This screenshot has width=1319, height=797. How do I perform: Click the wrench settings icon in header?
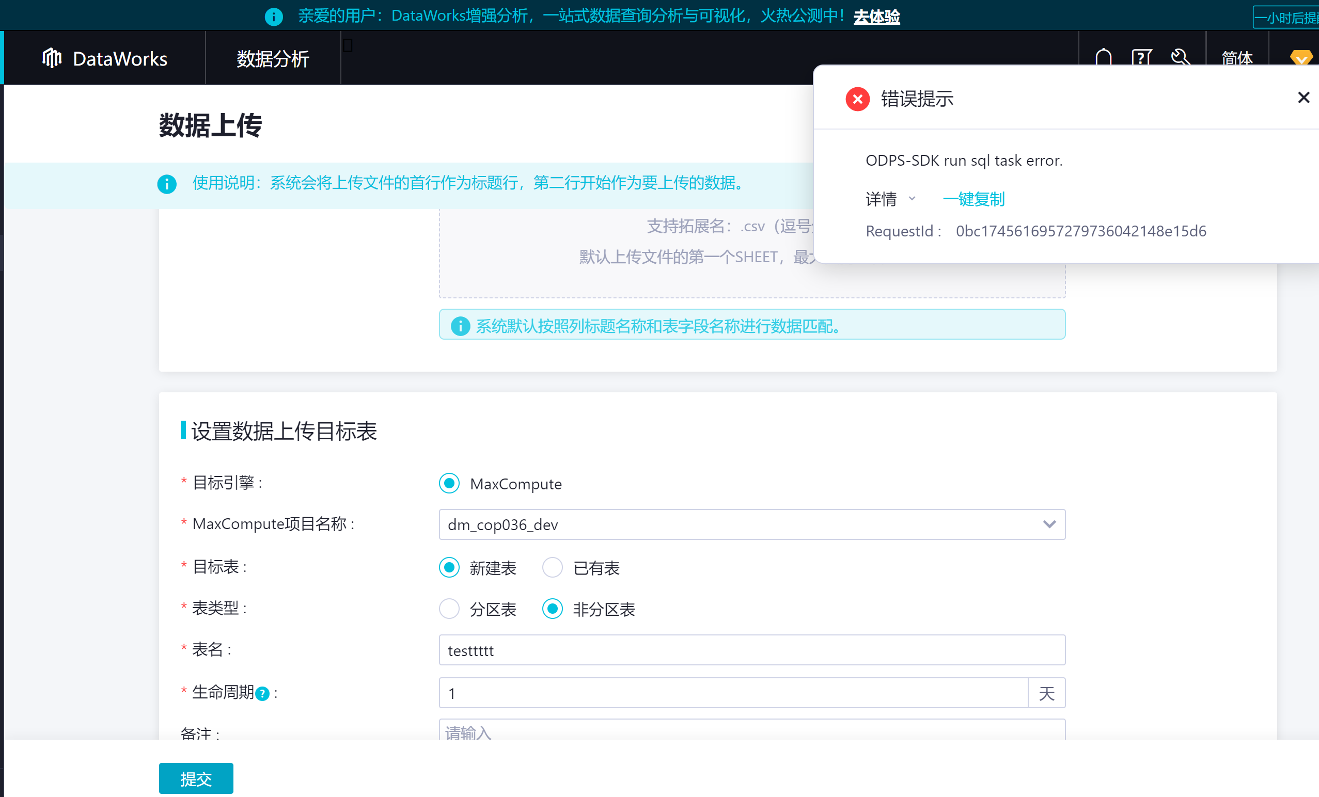tap(1180, 57)
